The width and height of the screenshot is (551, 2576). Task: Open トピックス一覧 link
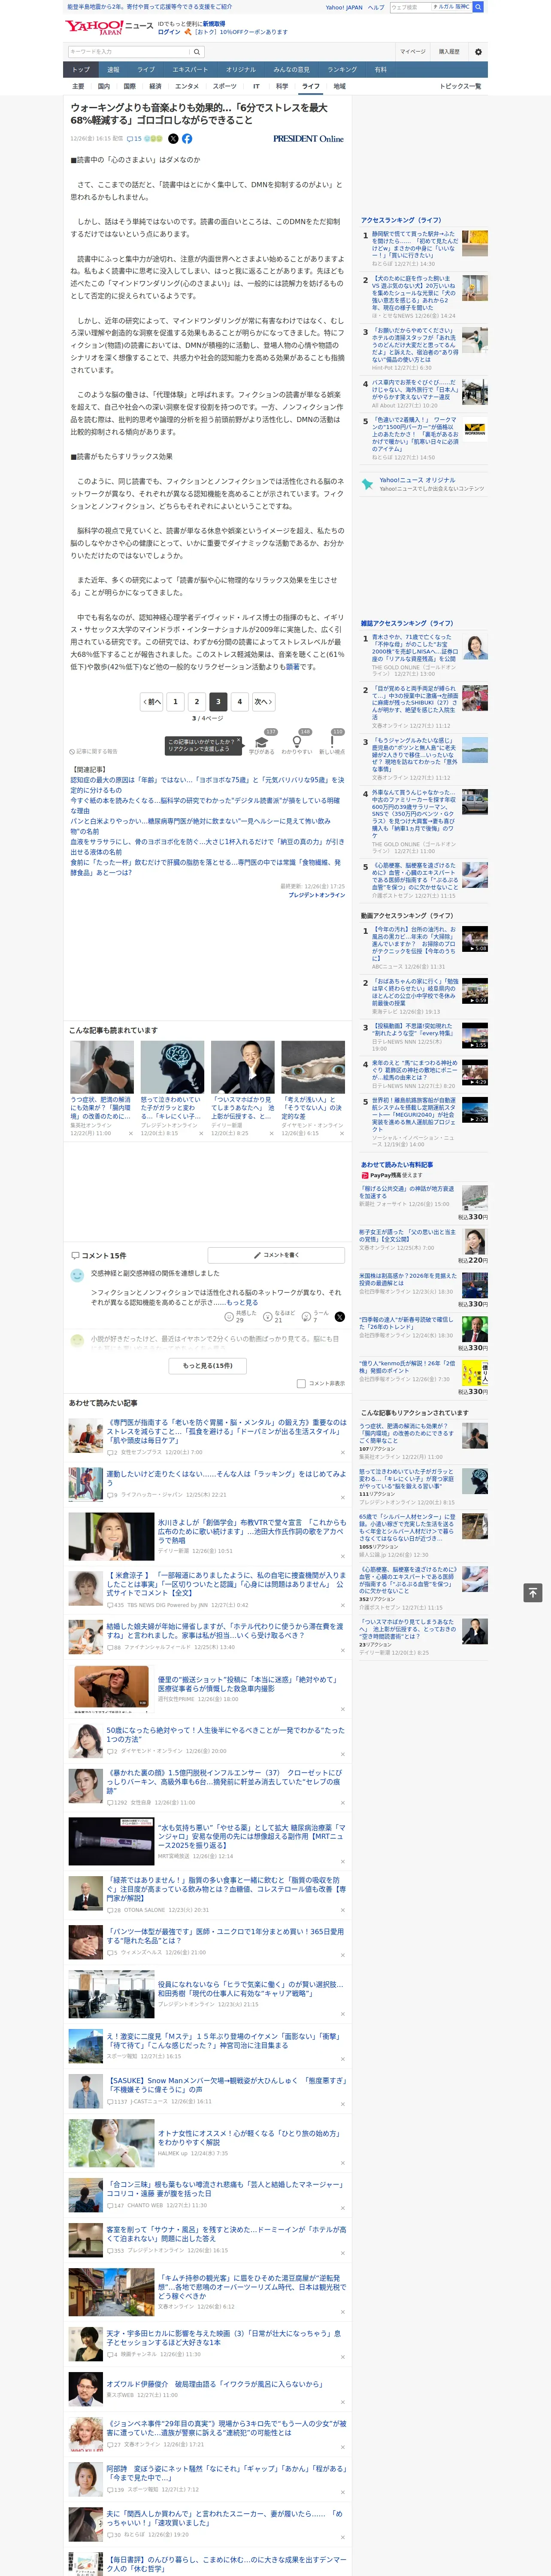click(461, 86)
